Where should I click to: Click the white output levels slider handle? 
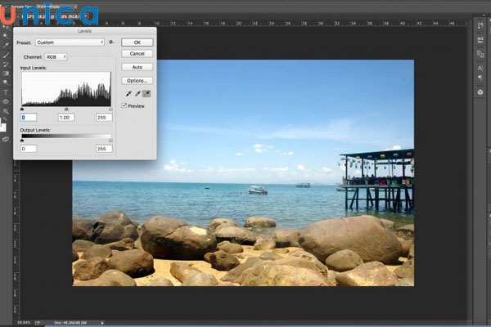(110, 140)
